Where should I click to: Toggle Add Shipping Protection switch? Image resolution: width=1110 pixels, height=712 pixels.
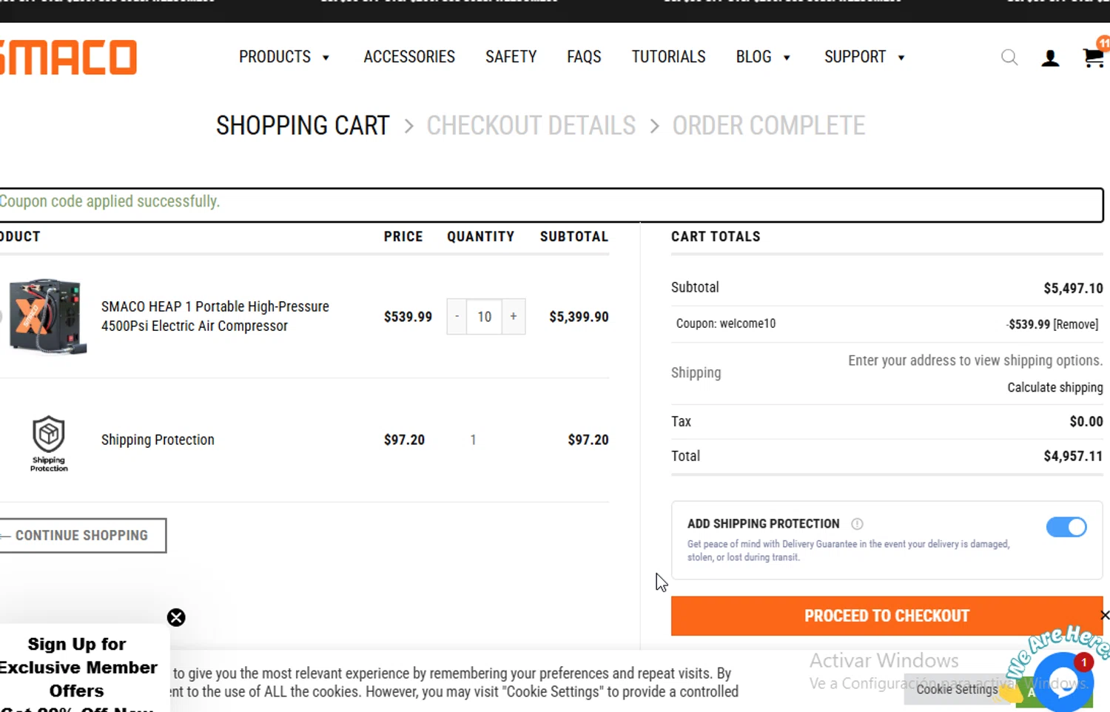(1066, 527)
